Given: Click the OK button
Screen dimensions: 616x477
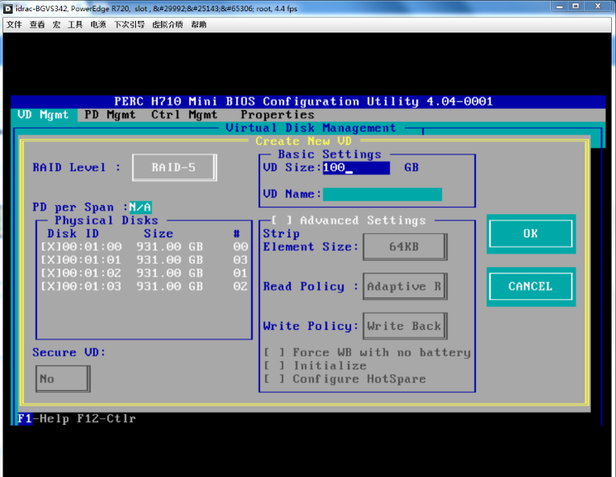Looking at the screenshot, I should (x=531, y=233).
